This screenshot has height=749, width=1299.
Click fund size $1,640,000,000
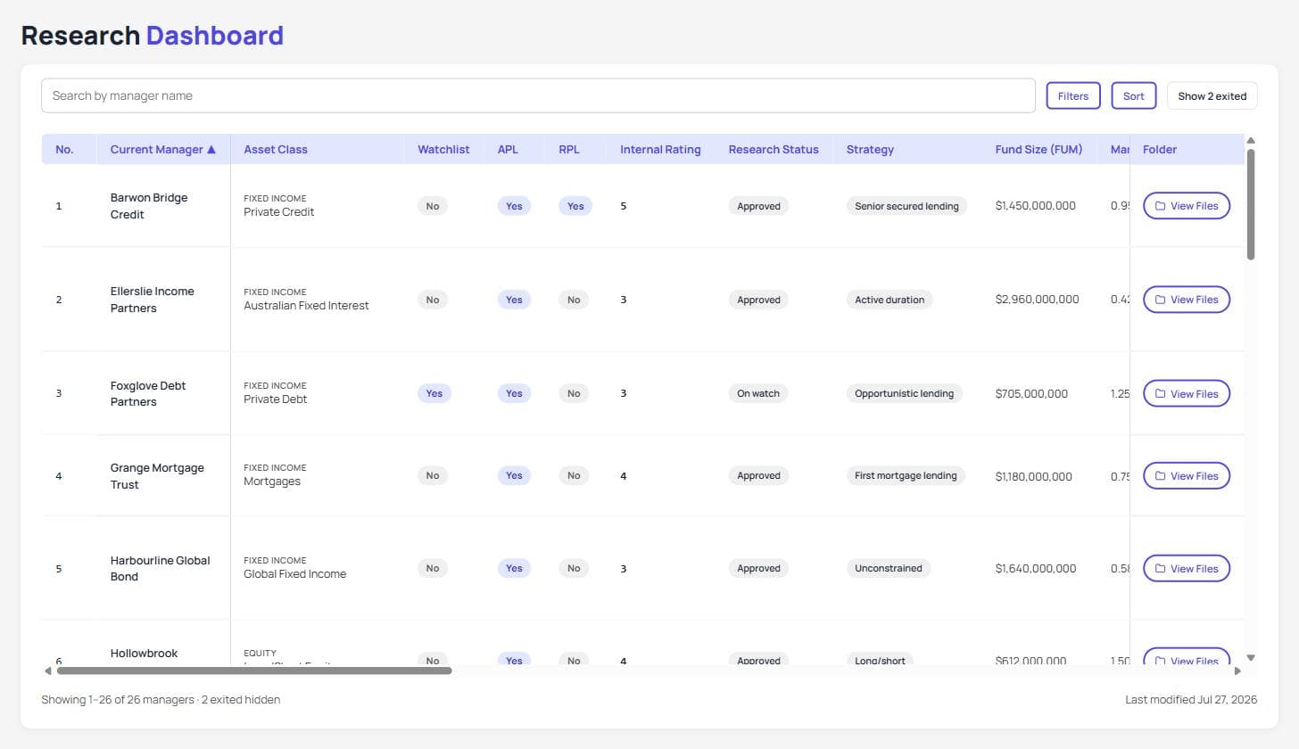click(x=1035, y=568)
